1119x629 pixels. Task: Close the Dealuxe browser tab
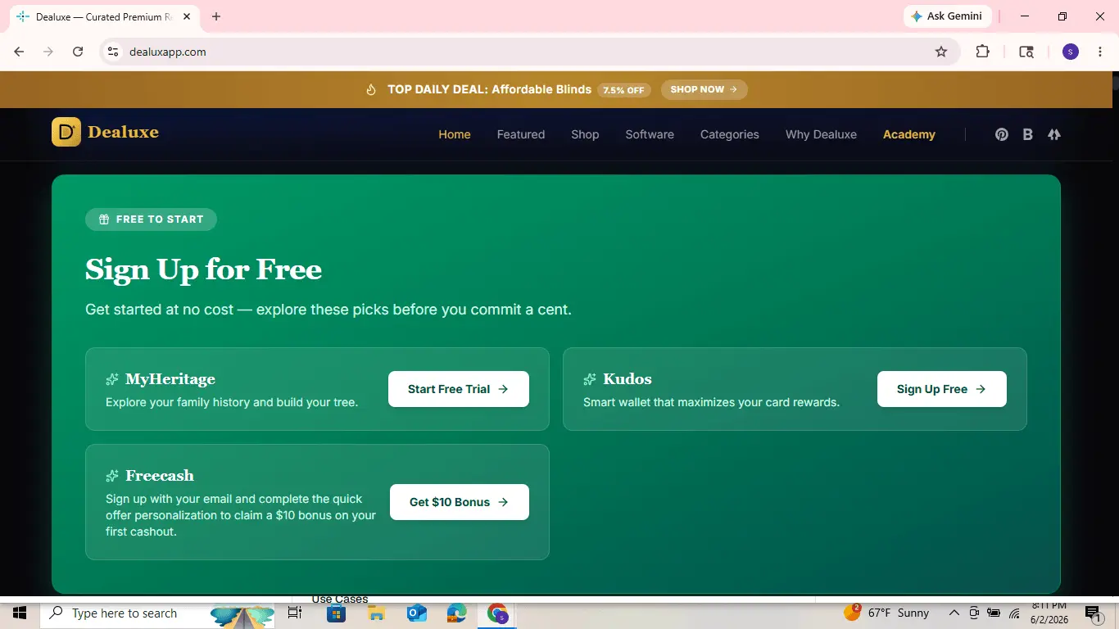pyautogui.click(x=188, y=16)
